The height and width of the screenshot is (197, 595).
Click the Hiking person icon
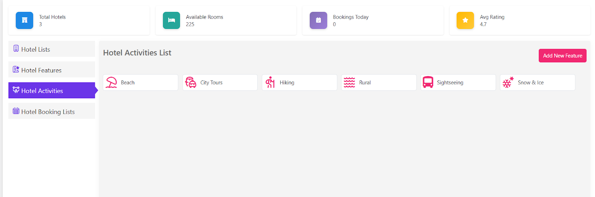tap(270, 82)
